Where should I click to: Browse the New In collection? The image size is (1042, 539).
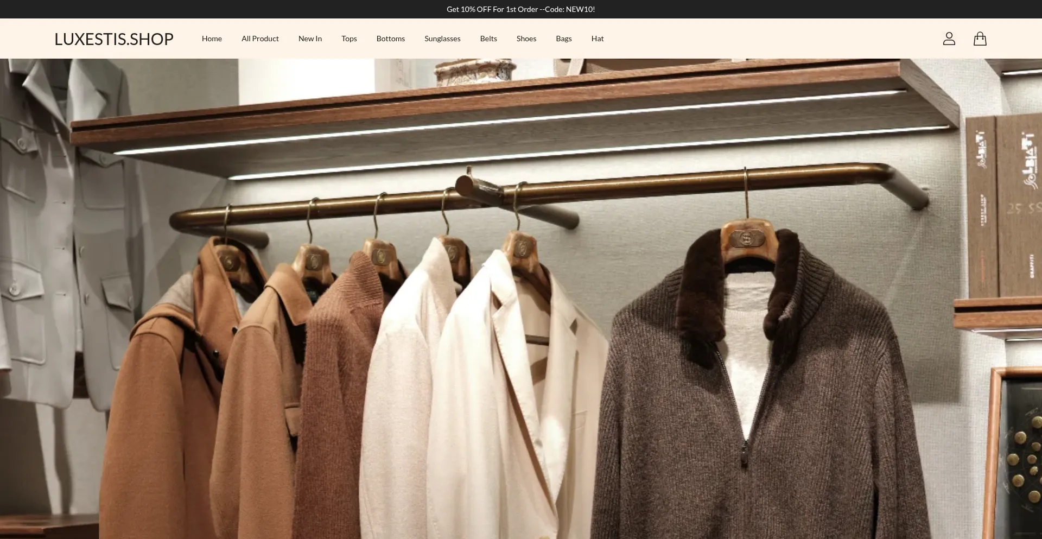tap(310, 38)
